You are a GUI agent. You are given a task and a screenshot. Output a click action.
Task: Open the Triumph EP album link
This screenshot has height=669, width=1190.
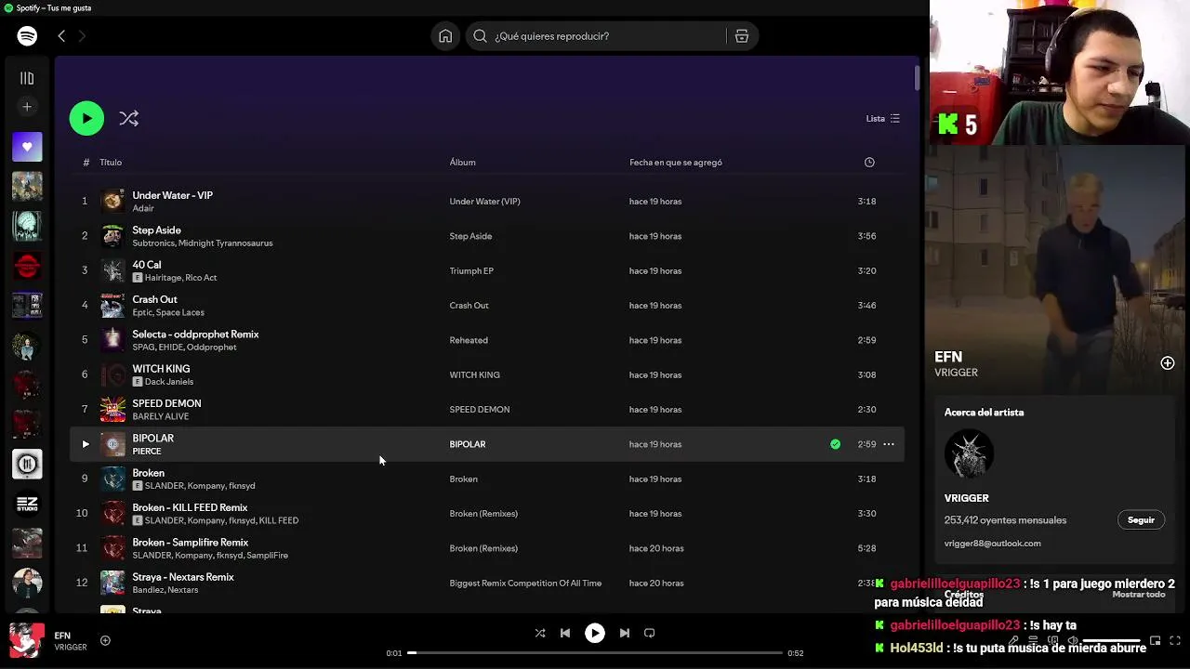click(471, 270)
